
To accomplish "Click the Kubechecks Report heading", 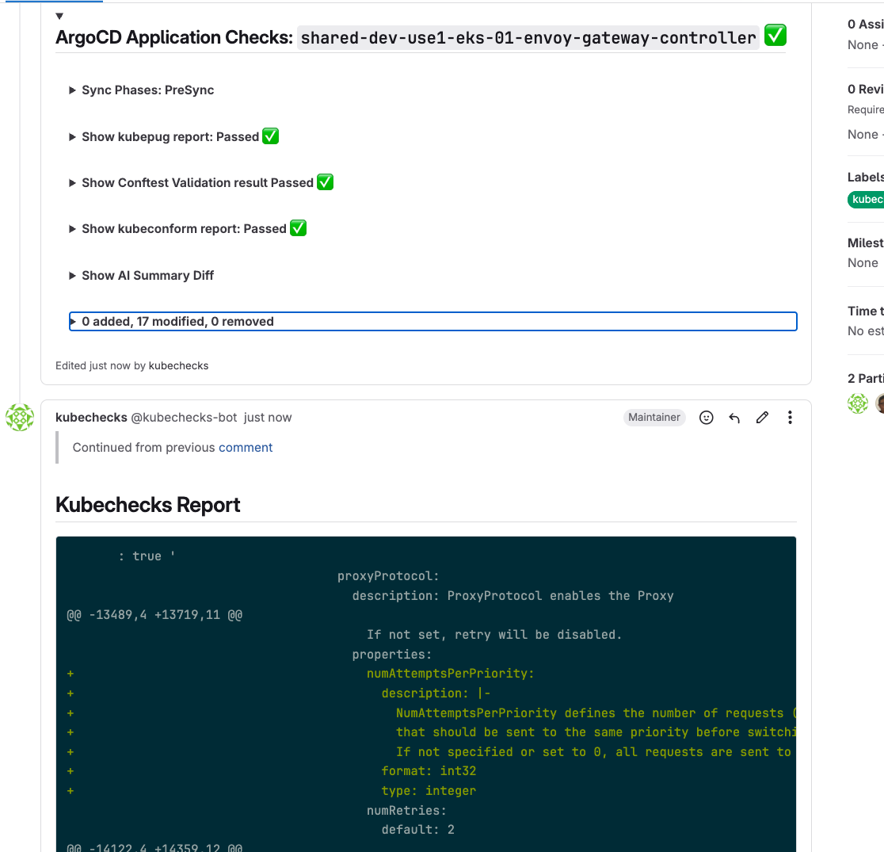I will coord(147,505).
